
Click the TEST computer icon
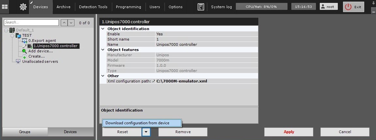click(18, 36)
